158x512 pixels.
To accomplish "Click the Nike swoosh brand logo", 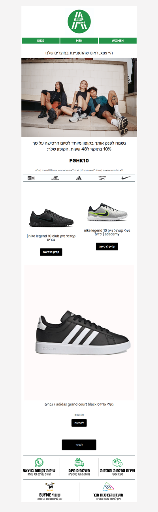I will point(126,178).
